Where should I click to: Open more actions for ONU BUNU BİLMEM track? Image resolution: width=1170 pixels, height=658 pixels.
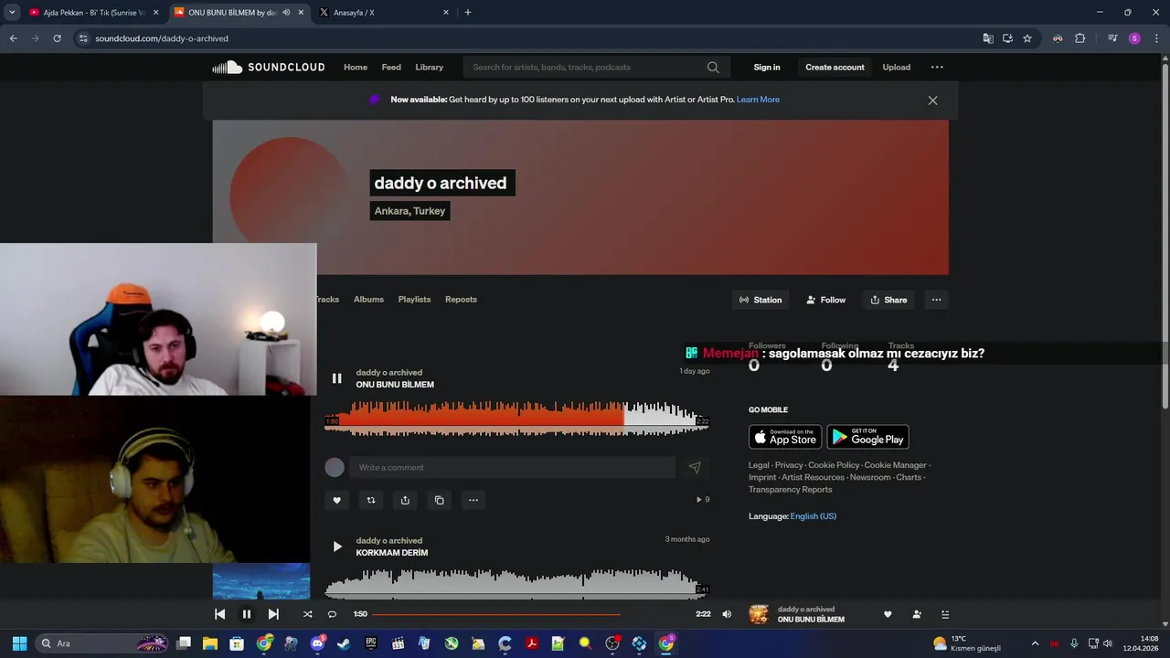(x=473, y=500)
